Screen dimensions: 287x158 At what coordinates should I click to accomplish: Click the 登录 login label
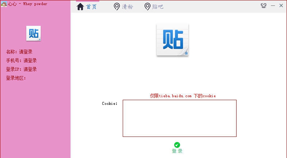(177, 151)
